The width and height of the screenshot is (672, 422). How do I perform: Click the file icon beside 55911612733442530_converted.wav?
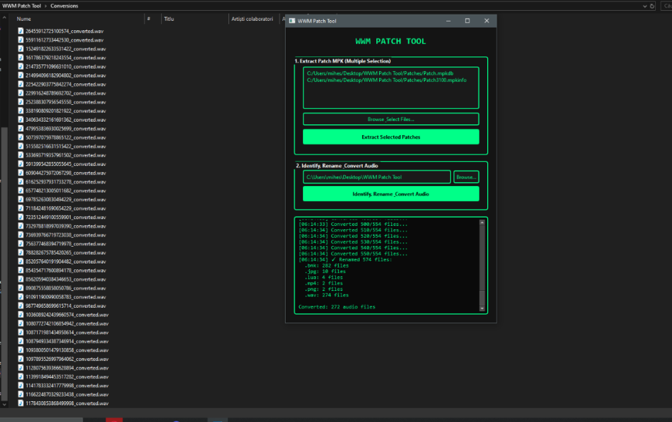point(21,40)
